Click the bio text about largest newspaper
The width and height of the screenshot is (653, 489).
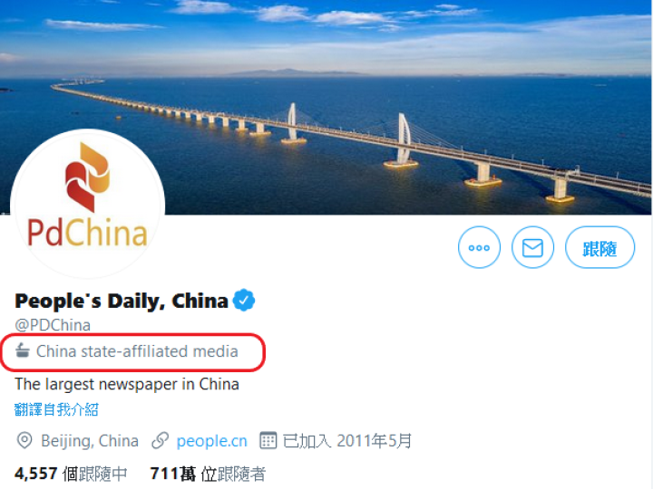(127, 384)
